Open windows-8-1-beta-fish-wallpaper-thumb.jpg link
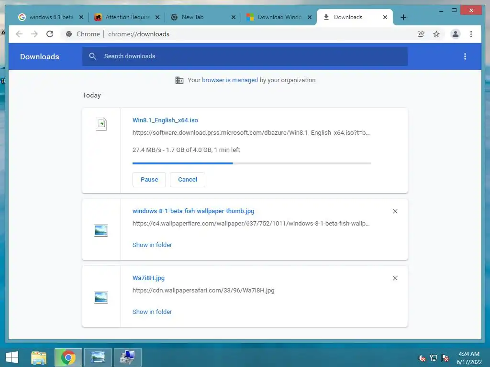Viewport: 490px width, 367px height. [193, 211]
